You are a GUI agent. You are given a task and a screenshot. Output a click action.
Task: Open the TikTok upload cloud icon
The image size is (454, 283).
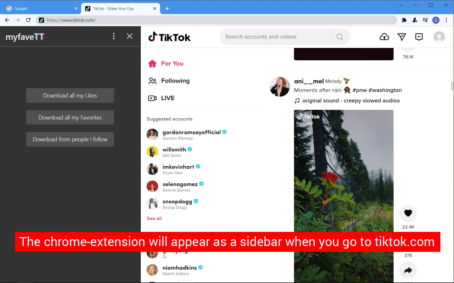tap(384, 37)
